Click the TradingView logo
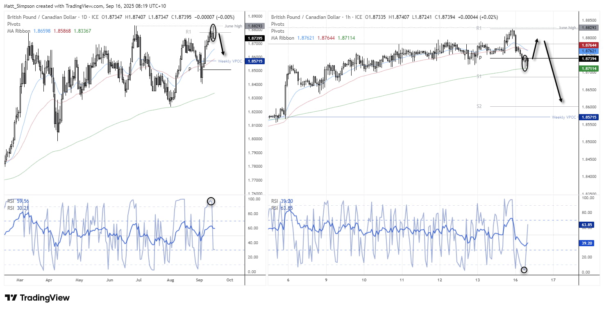The width and height of the screenshot is (604, 310). (x=37, y=298)
